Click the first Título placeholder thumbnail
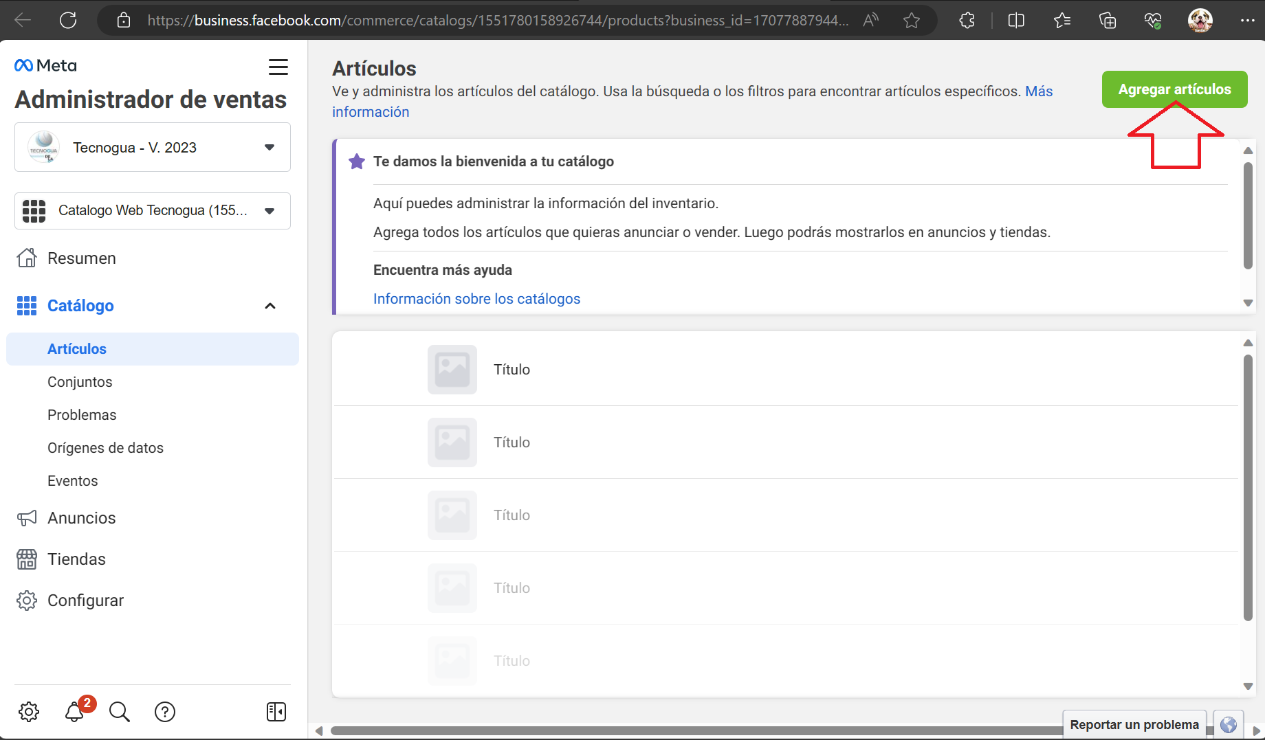This screenshot has width=1265, height=740. (x=452, y=370)
